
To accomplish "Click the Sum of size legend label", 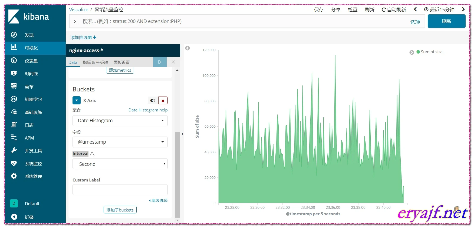I will tap(432, 52).
